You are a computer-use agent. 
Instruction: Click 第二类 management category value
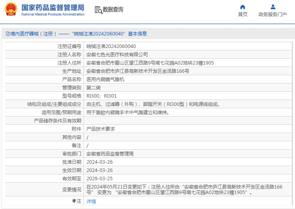[93, 88]
